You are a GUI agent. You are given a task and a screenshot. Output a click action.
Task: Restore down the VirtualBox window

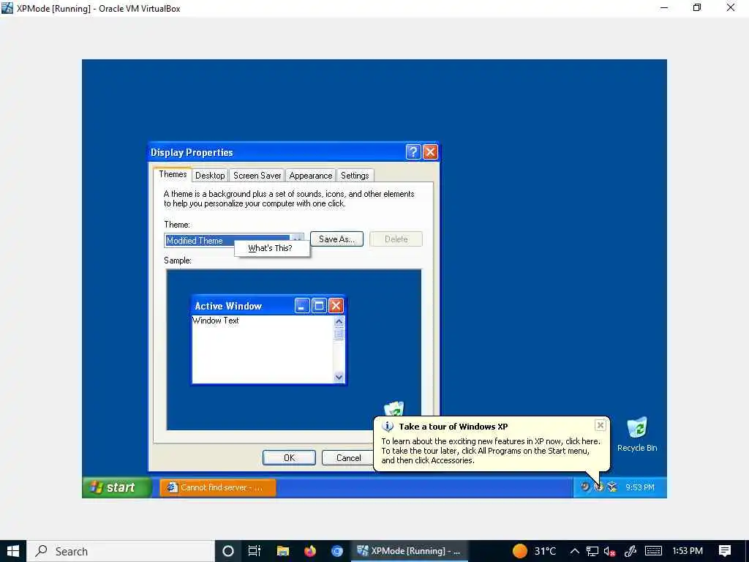697,7
